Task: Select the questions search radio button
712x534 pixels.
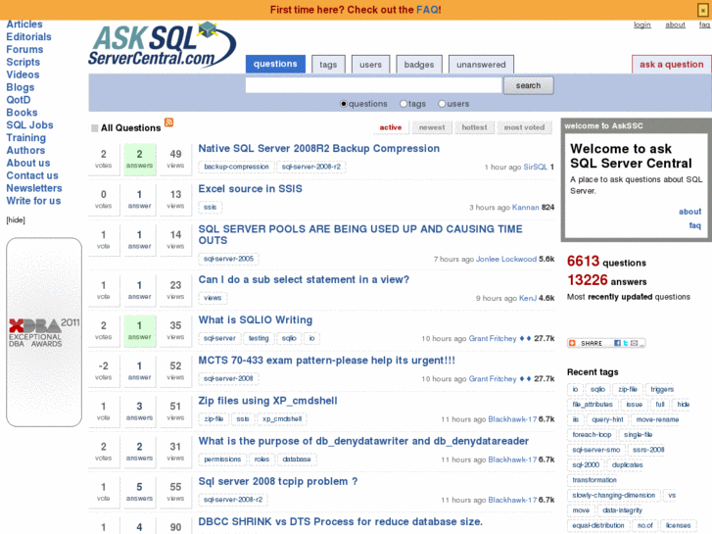Action: 344,104
